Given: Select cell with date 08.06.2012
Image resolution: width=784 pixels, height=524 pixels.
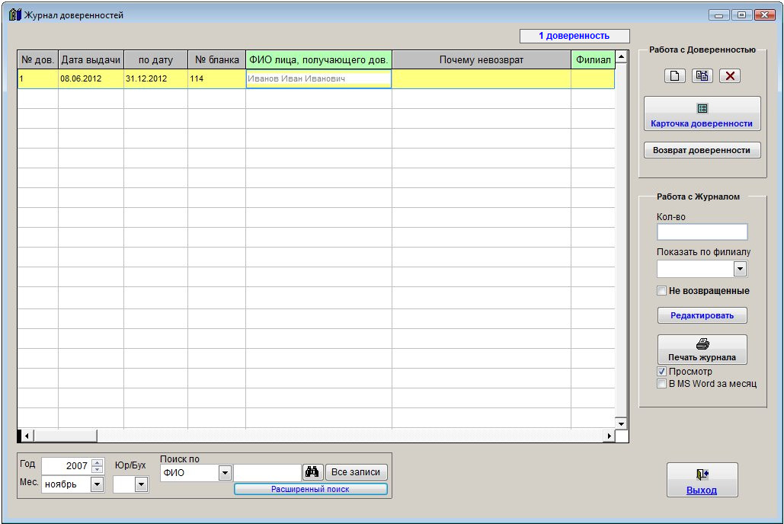Looking at the screenshot, I should point(91,79).
